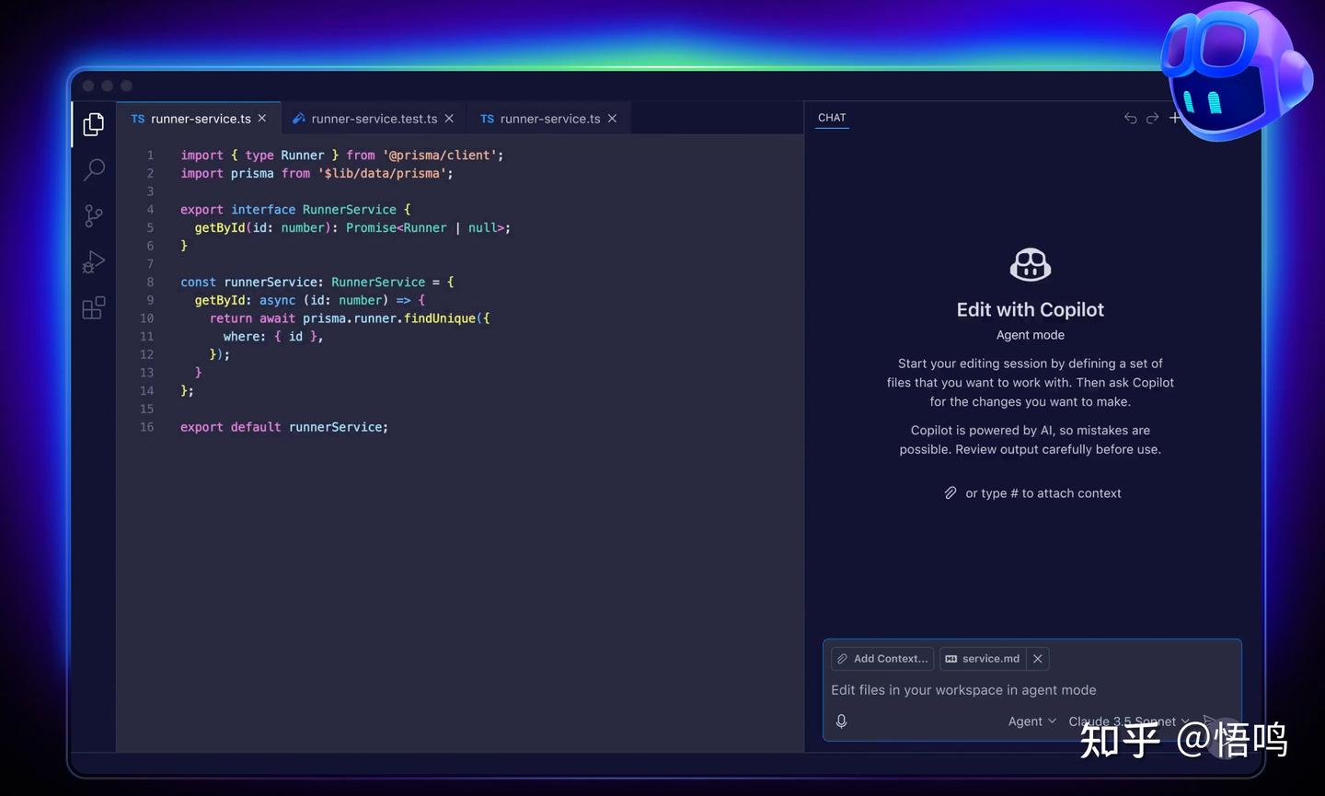
Task: Click the Add Context button
Action: click(881, 658)
